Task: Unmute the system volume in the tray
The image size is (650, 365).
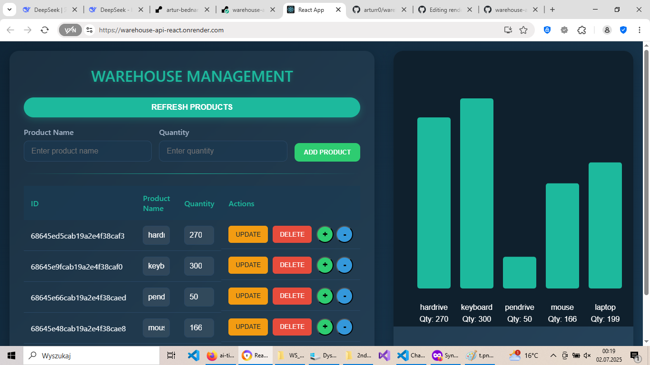Action: point(587,355)
